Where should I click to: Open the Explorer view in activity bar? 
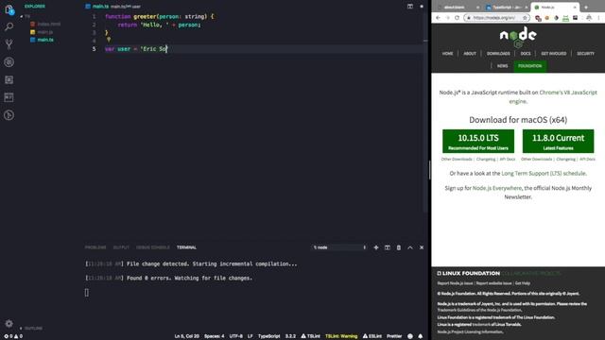click(x=9, y=9)
